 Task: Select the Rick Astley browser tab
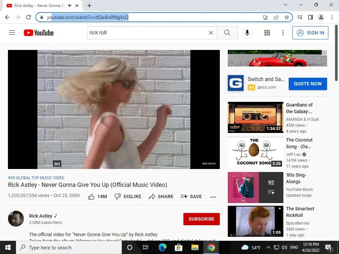(x=43, y=6)
